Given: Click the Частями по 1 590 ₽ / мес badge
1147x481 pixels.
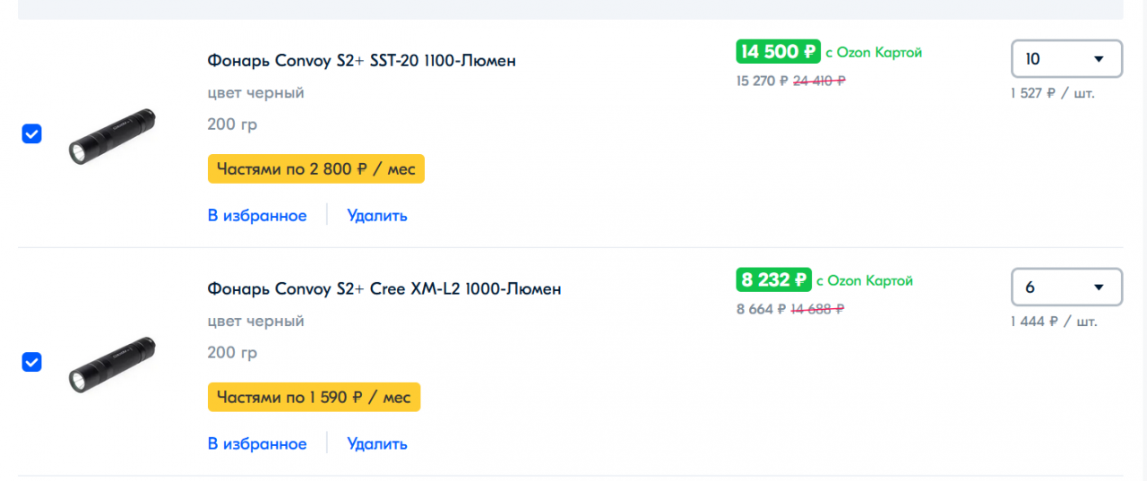Looking at the screenshot, I should coord(314,397).
